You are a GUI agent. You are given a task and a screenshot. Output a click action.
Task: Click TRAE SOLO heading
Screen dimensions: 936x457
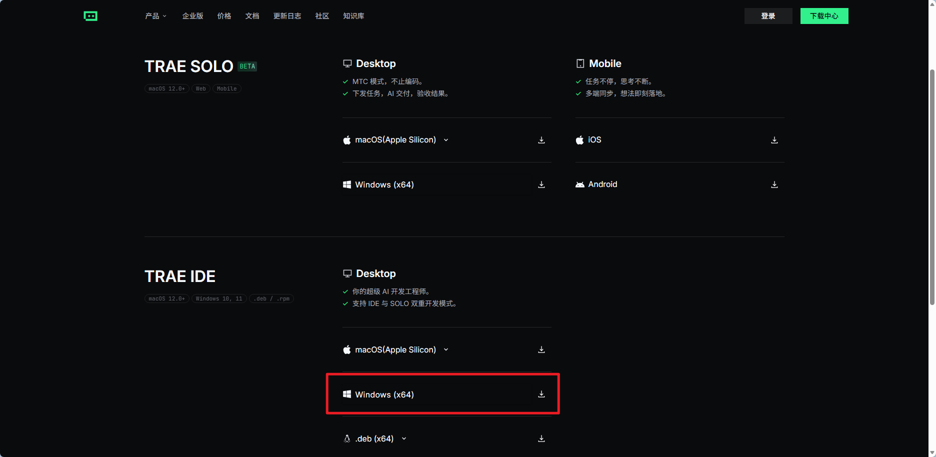(189, 66)
